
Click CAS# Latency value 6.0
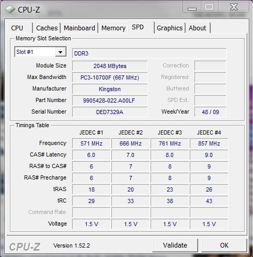coord(91,155)
